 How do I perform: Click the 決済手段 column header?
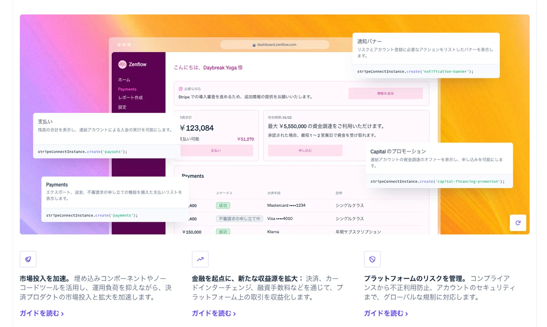click(x=274, y=193)
